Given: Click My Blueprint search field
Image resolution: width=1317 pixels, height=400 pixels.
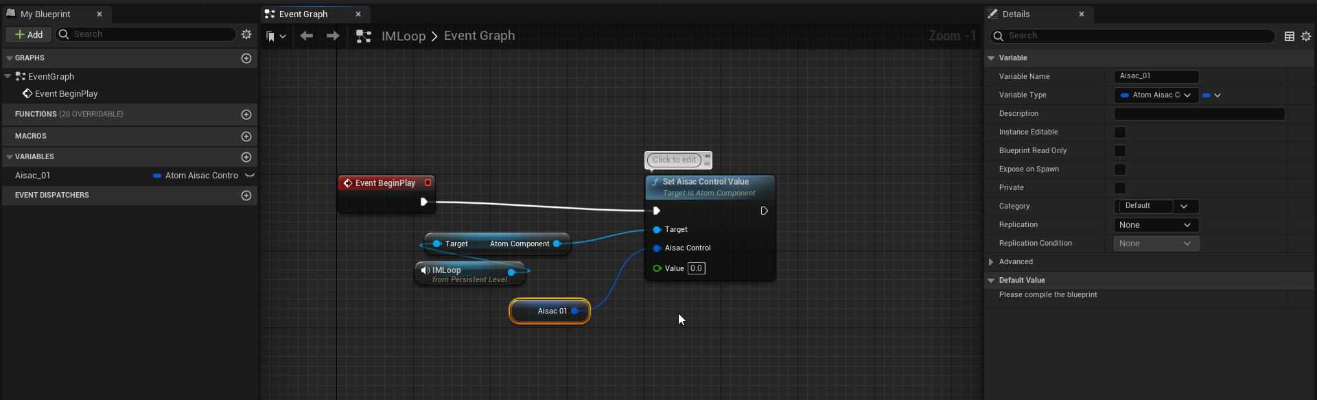Looking at the screenshot, I should pyautogui.click(x=145, y=34).
